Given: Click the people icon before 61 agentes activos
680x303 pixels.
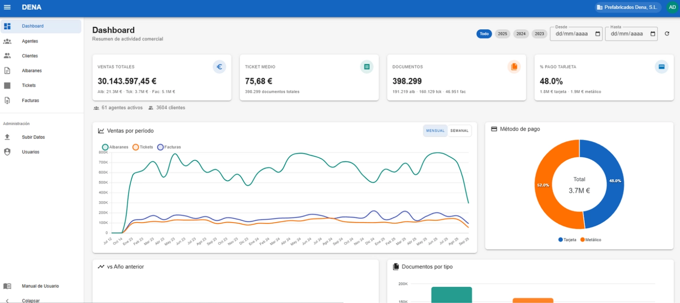Looking at the screenshot, I should tap(97, 108).
